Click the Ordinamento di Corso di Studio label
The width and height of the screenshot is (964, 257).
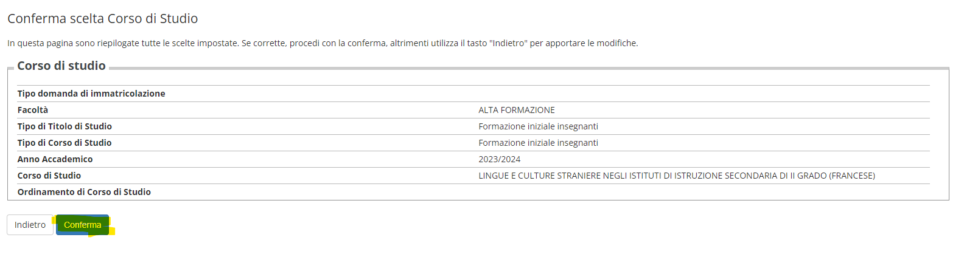[x=84, y=192]
